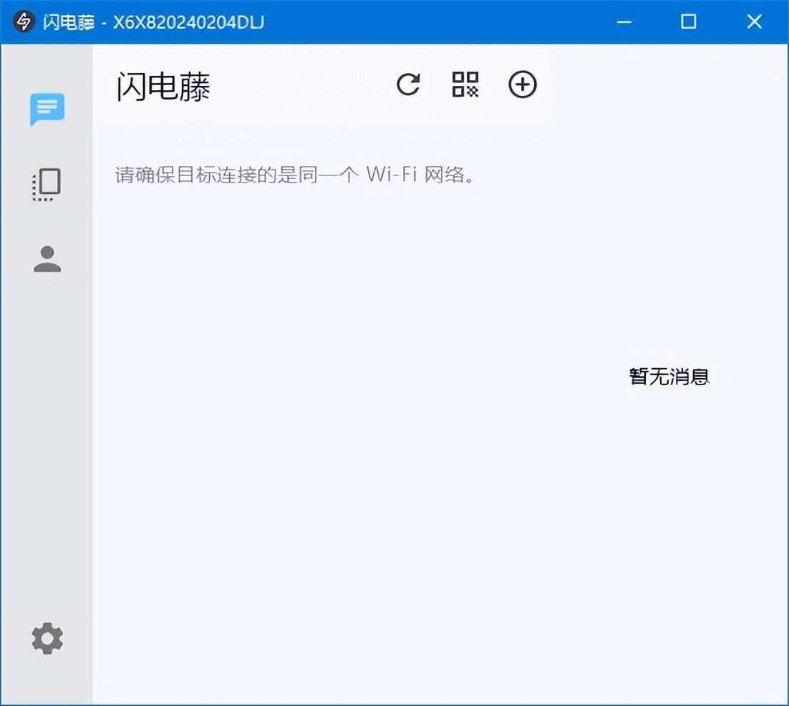This screenshot has height=706, width=789.
Task: Click the large 闪电藤 heading
Action: tap(163, 86)
